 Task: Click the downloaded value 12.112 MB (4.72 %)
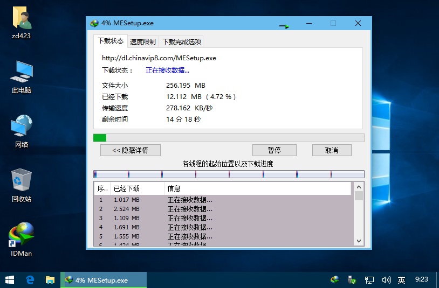tap(201, 97)
